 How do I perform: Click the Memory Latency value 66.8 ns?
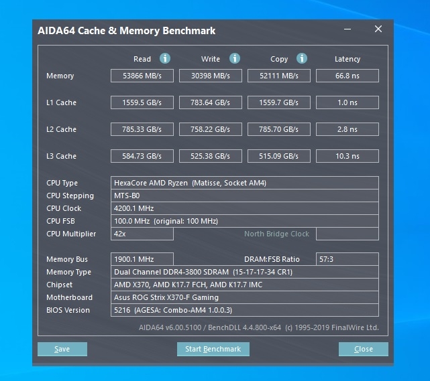coord(347,76)
